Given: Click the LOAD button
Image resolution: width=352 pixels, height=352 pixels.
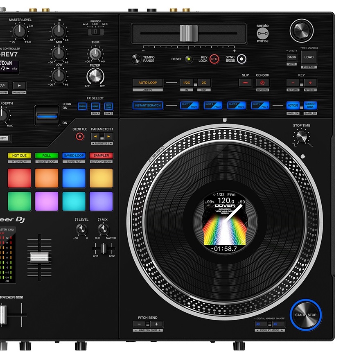Looking at the screenshot, I should pos(309,57).
